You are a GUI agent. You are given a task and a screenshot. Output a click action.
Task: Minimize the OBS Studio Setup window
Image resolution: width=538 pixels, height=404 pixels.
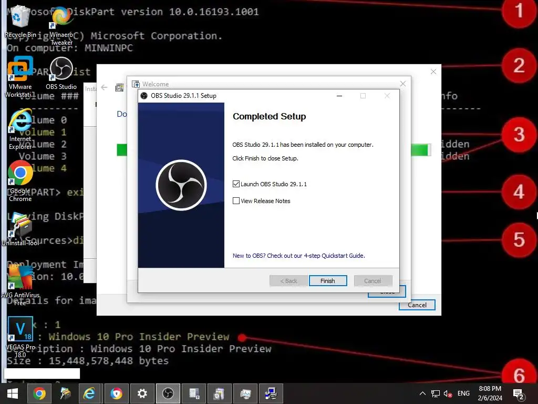click(339, 96)
